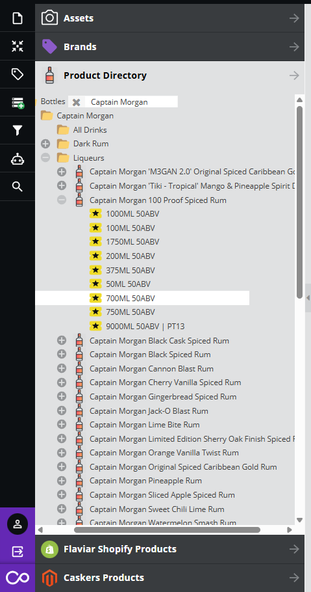Screen dimensions: 311x592
Task: Expand Captain Morgan 'M3GAN 2.0' item
Action: click(x=62, y=172)
